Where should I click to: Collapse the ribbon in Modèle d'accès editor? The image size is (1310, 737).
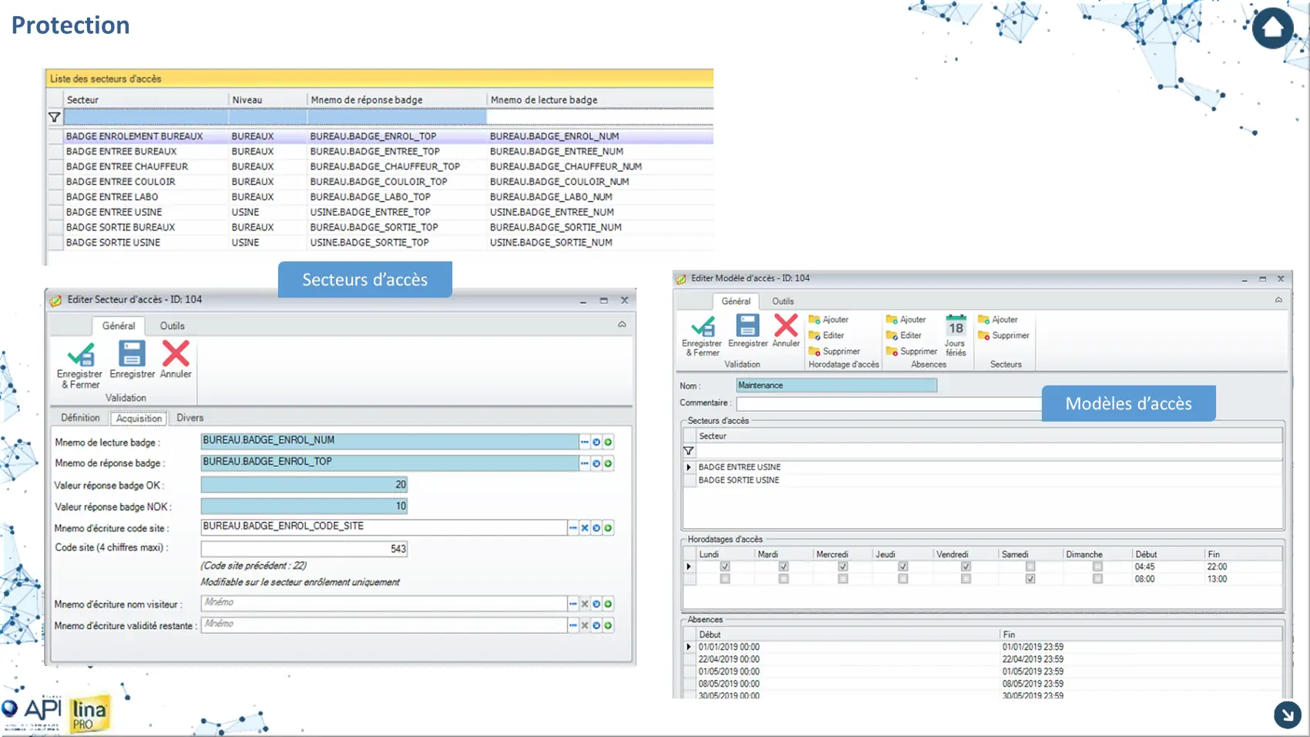click(x=1278, y=300)
